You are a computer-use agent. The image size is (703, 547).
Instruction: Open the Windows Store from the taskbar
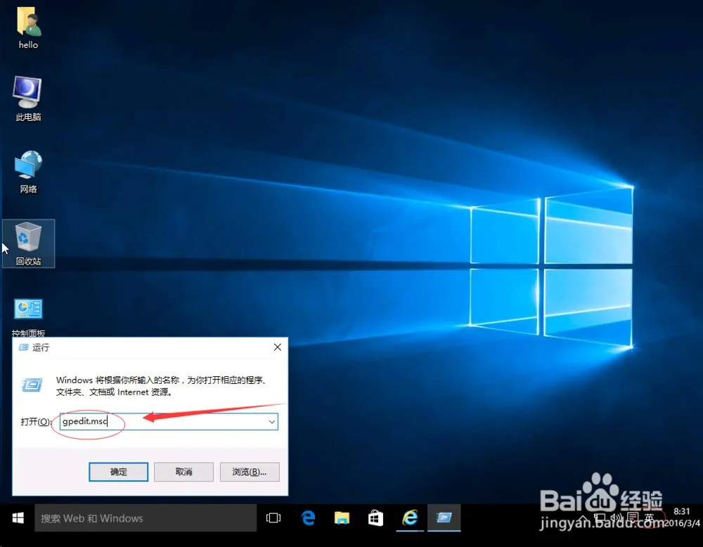tap(376, 518)
